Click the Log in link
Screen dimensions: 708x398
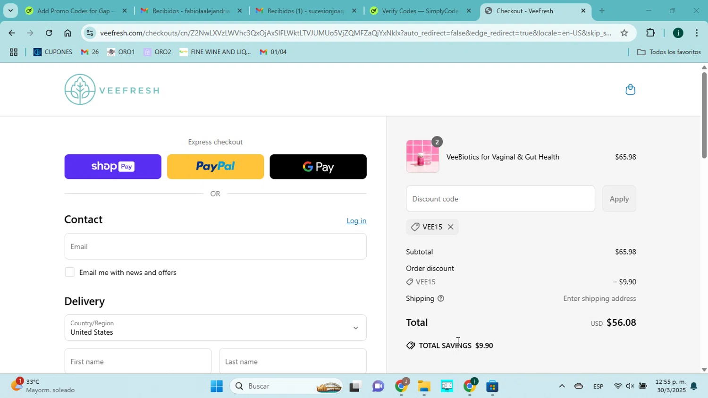356,221
